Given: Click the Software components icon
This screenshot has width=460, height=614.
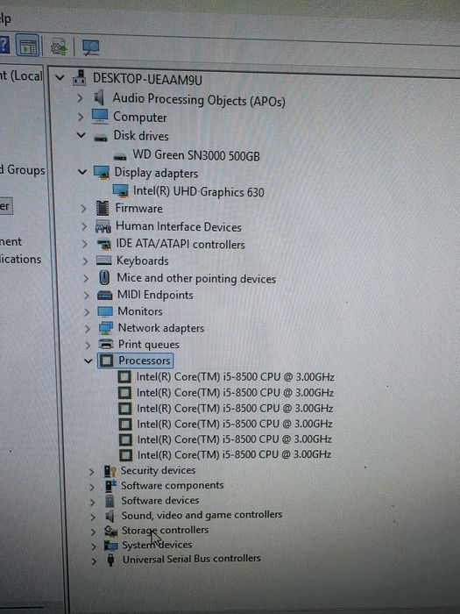Looking at the screenshot, I should coord(110,486).
